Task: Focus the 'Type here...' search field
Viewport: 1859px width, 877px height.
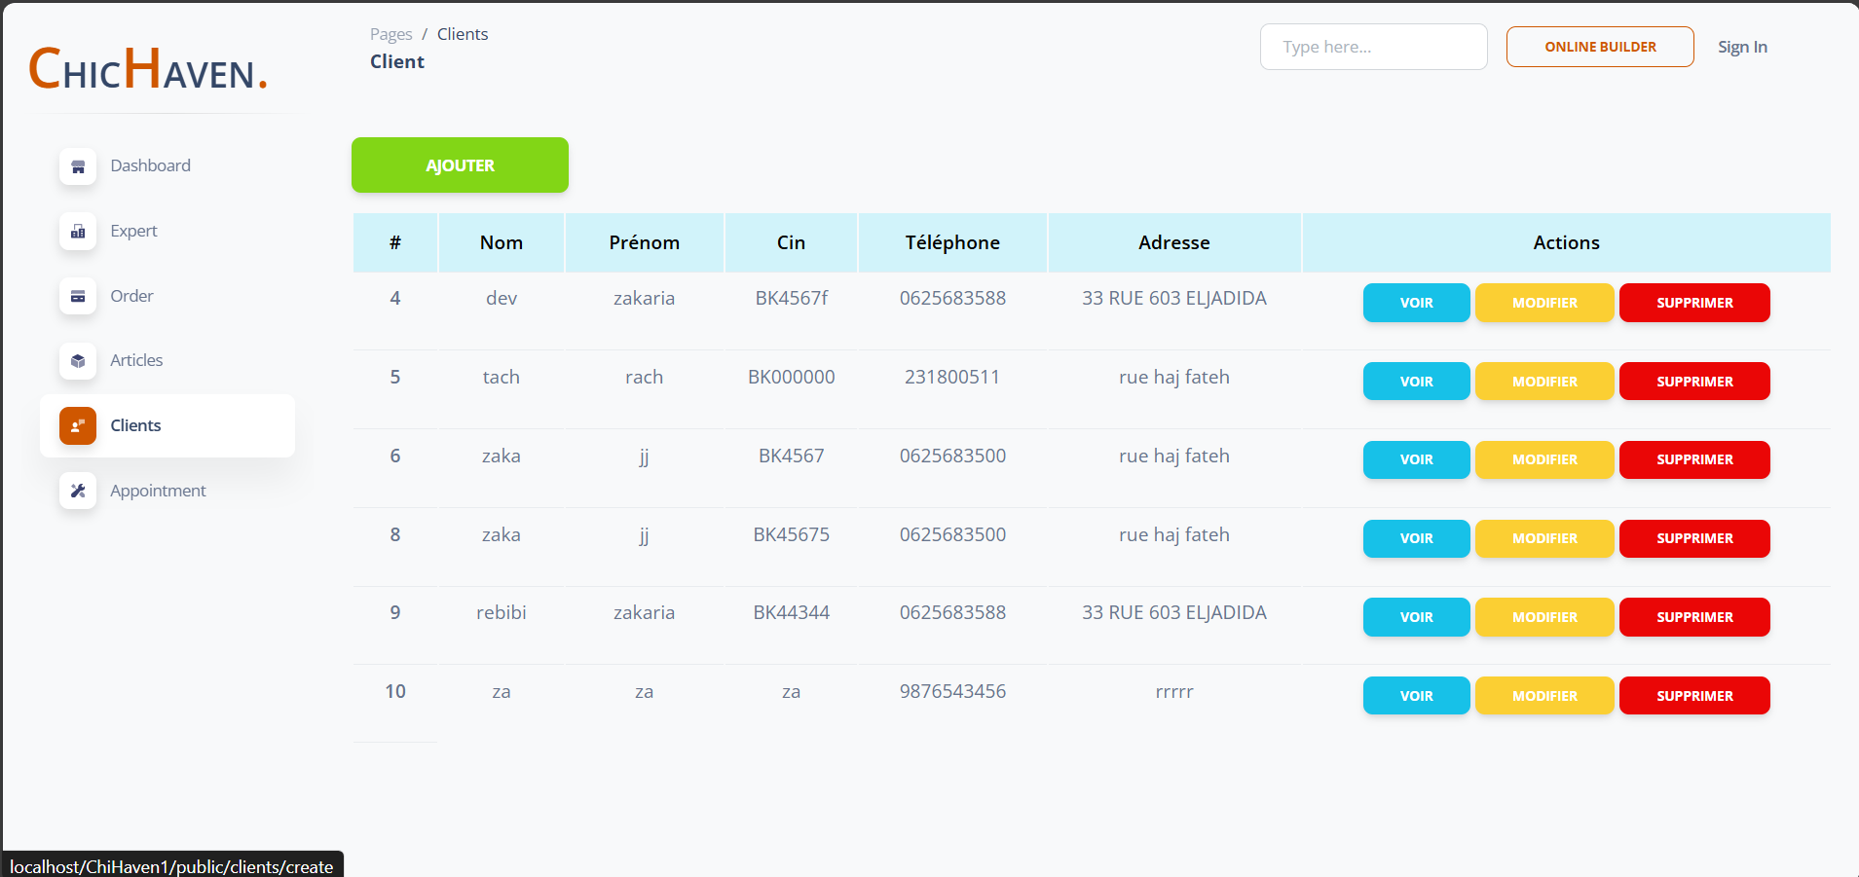Action: [1373, 47]
